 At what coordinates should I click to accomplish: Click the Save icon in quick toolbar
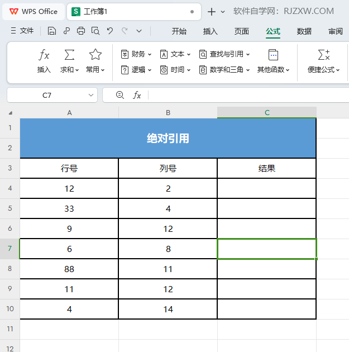[51, 31]
